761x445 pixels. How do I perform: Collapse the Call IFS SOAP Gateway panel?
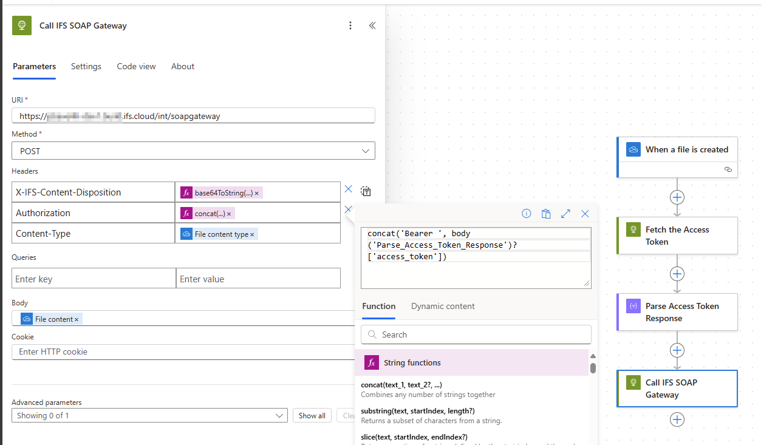pyautogui.click(x=372, y=25)
